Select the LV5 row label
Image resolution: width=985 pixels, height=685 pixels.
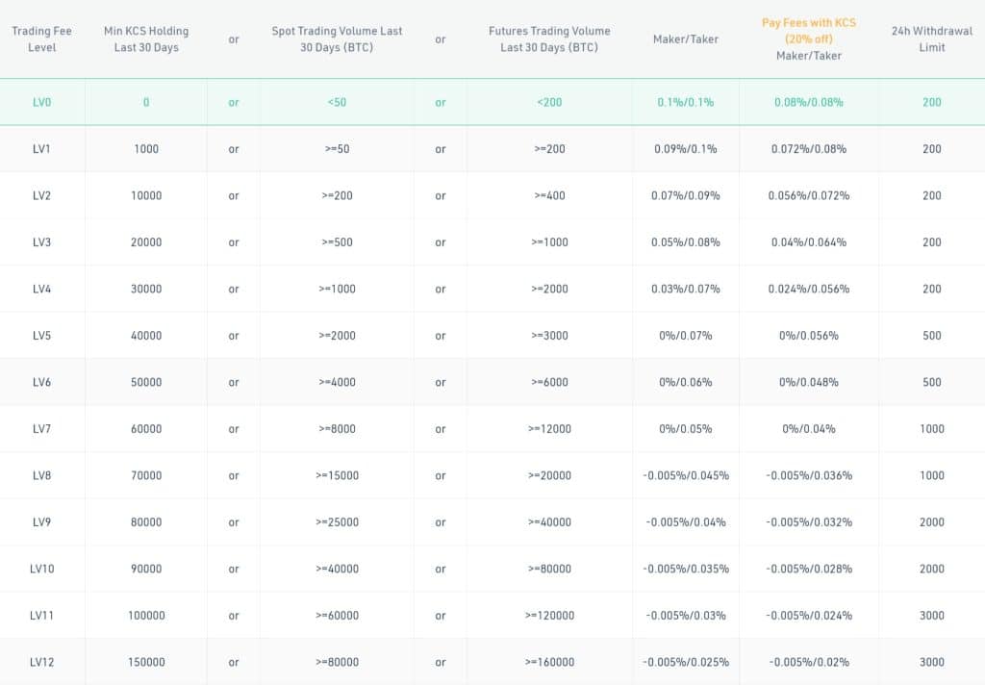pyautogui.click(x=41, y=336)
